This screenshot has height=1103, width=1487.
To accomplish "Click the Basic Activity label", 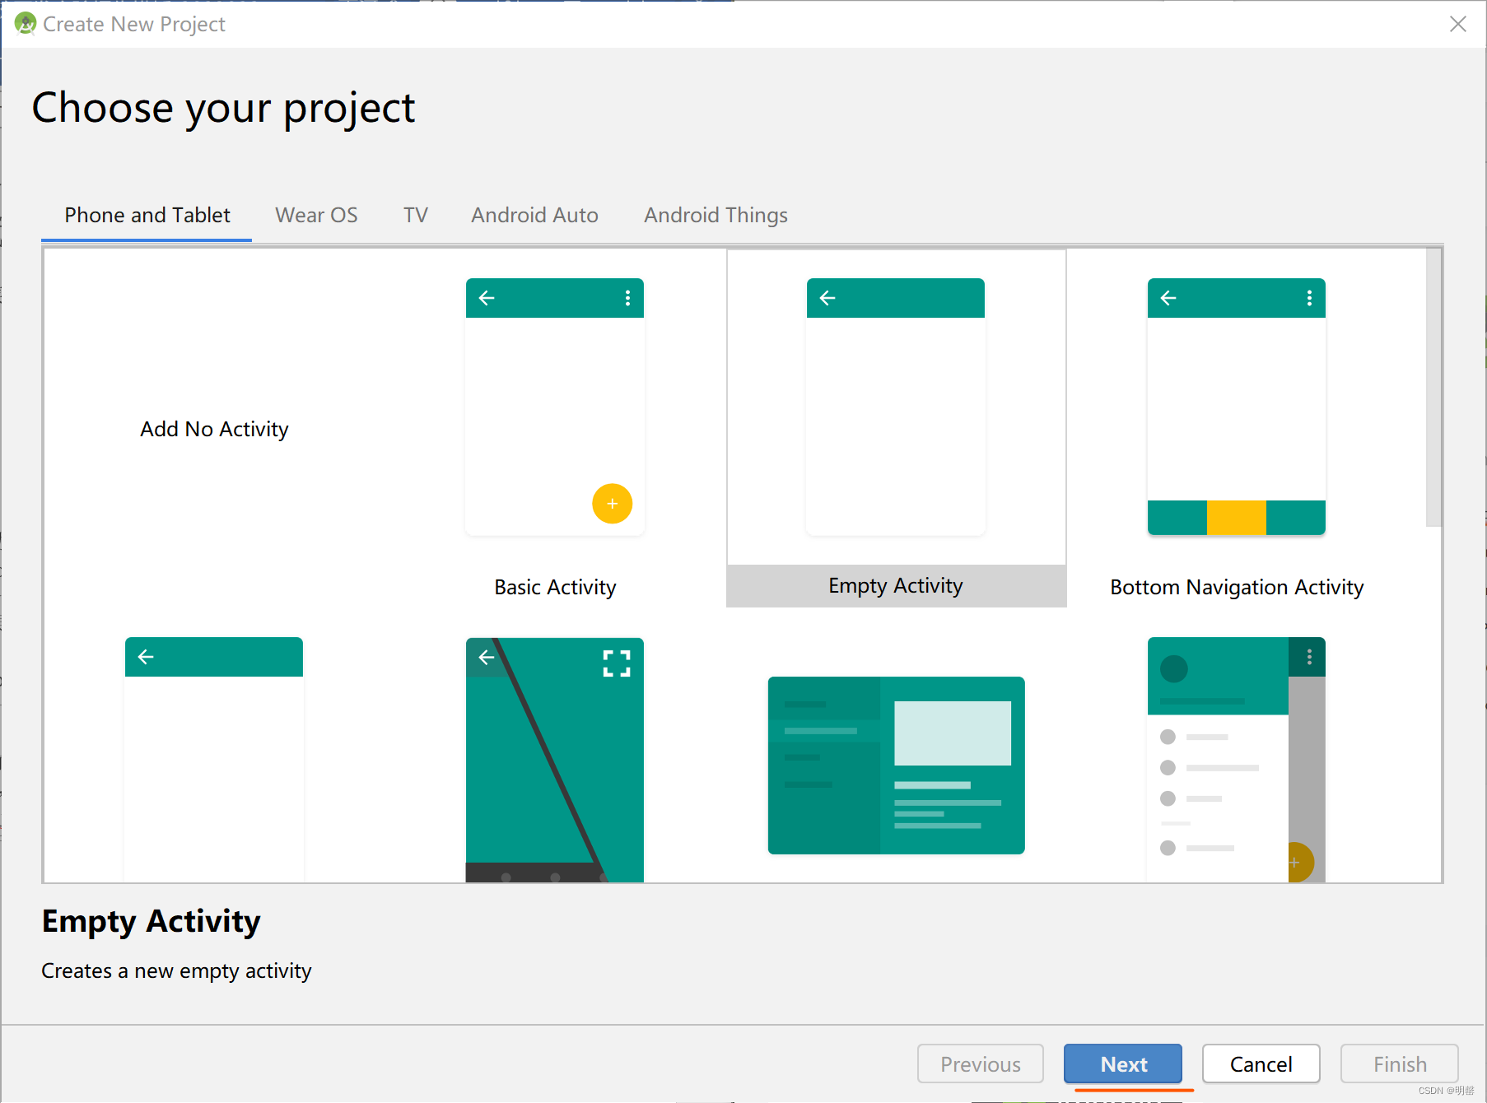I will [555, 587].
